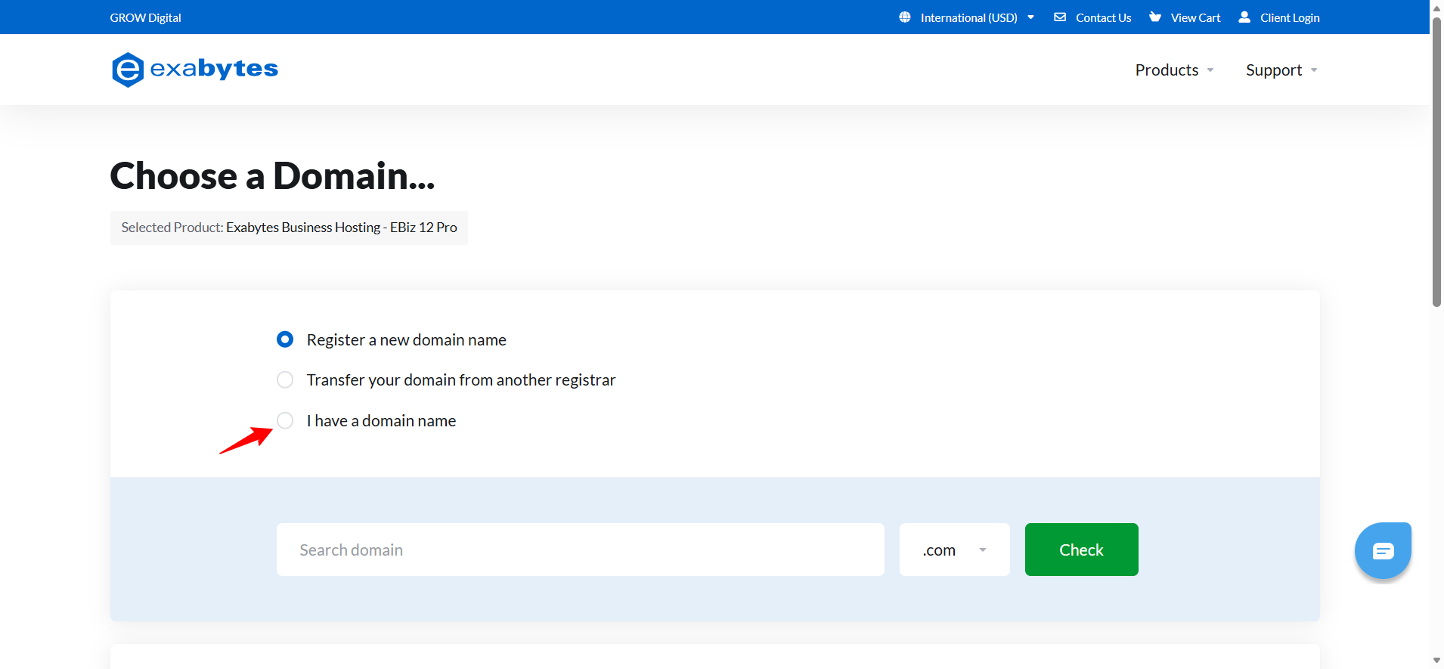Select I have a domain name radio

click(x=285, y=420)
